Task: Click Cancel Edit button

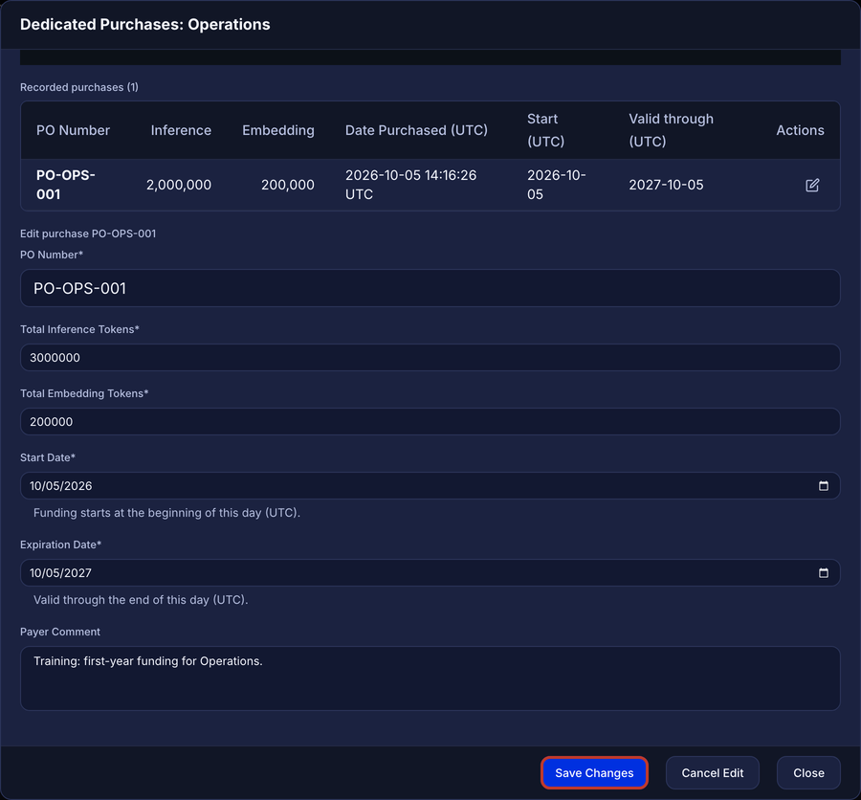Action: [x=712, y=772]
